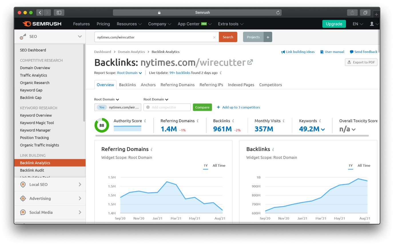Expand the Social Media section
Viewport: 394px width, 245px height.
click(80, 212)
